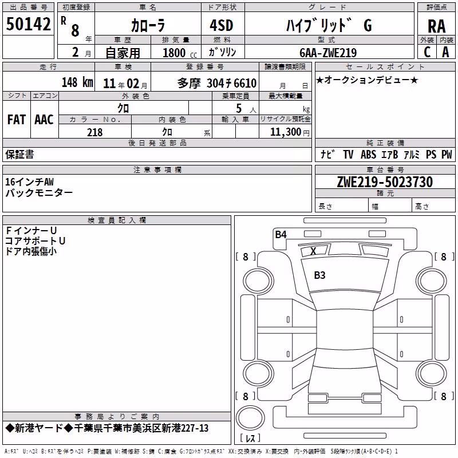The height and width of the screenshot is (458, 458).
Task: Select the [レス] label under spare tire
Action: pos(250,437)
